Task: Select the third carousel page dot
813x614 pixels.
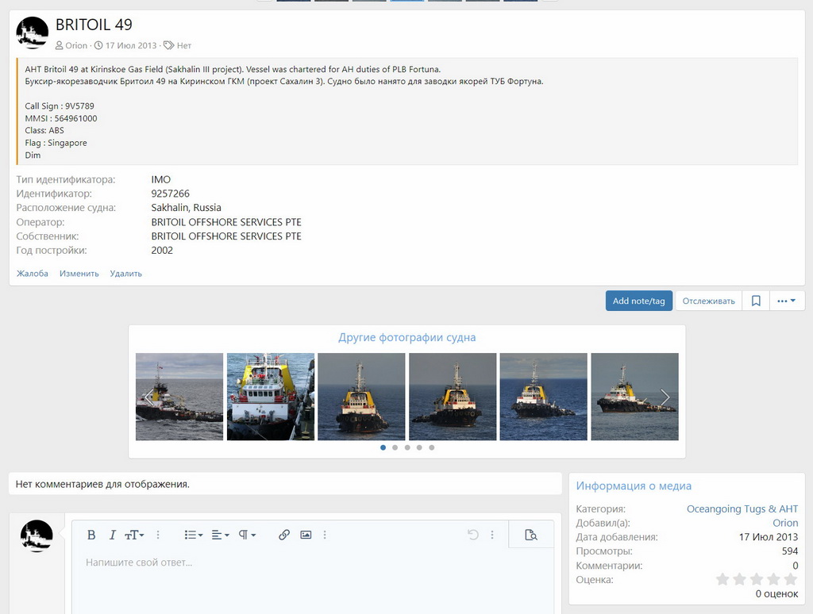Action: pyautogui.click(x=407, y=447)
